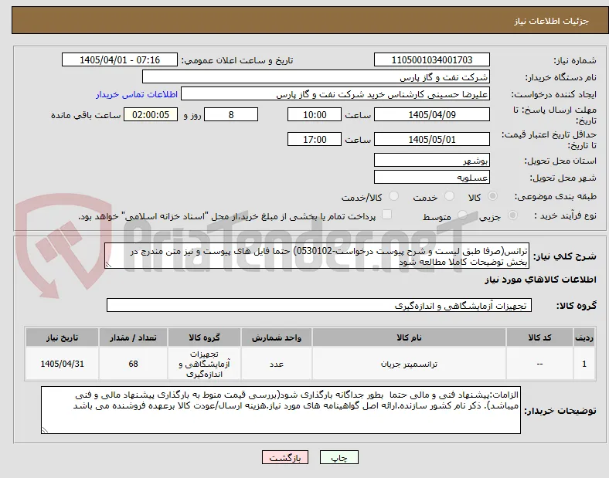Select the کالا radio button
Screen dimensions: 609x478
click(x=492, y=196)
